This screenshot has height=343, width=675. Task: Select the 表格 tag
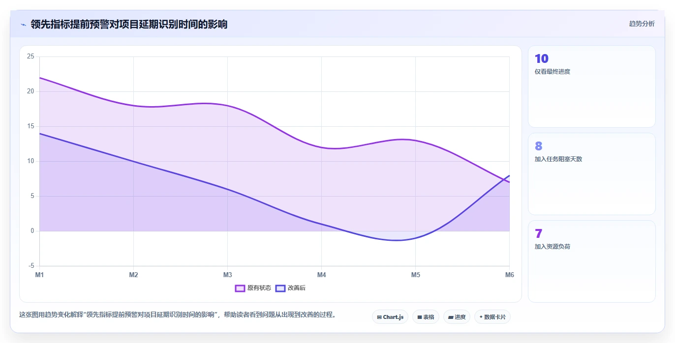tap(426, 317)
